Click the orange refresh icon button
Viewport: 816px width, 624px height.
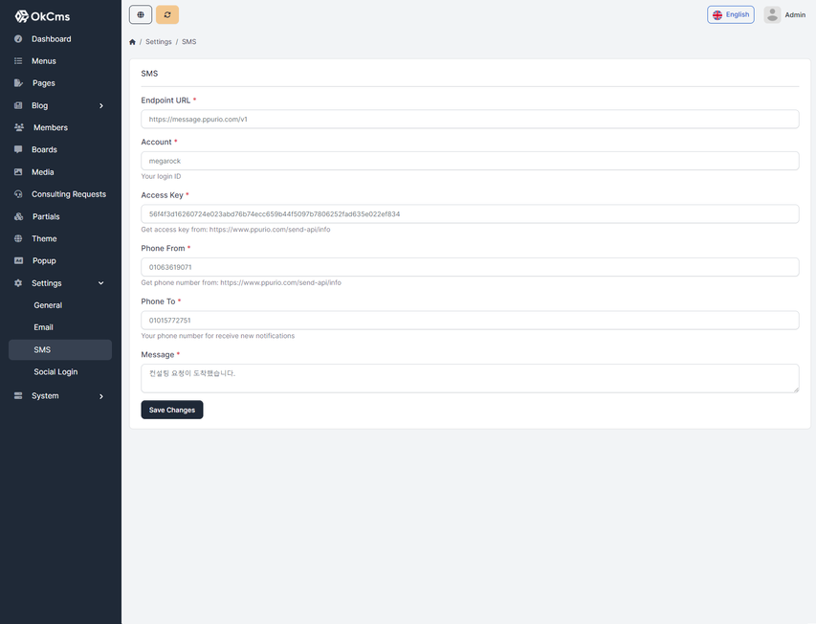click(167, 14)
